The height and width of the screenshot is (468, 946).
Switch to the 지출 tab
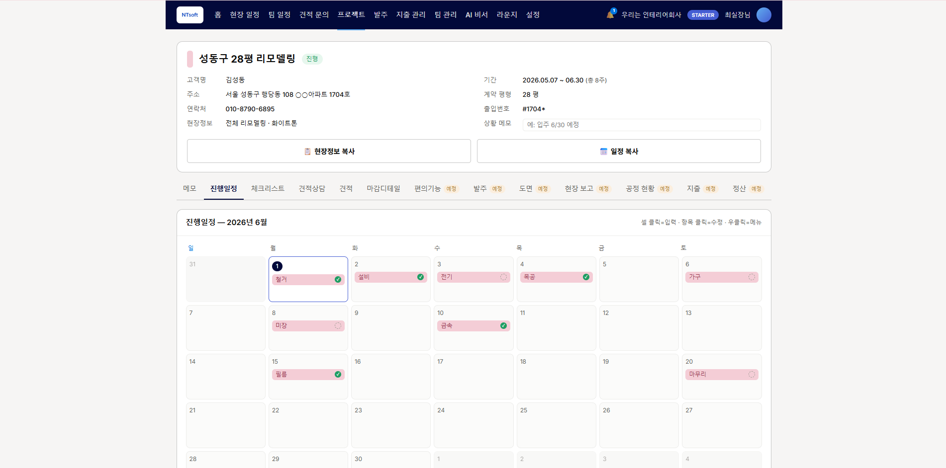702,189
